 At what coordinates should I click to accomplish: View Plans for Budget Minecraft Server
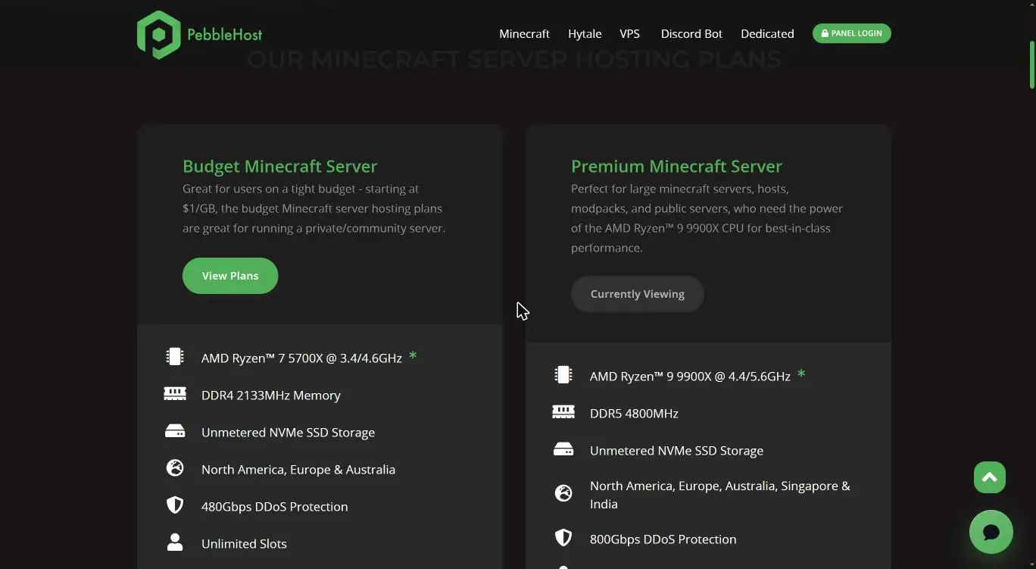coord(230,276)
